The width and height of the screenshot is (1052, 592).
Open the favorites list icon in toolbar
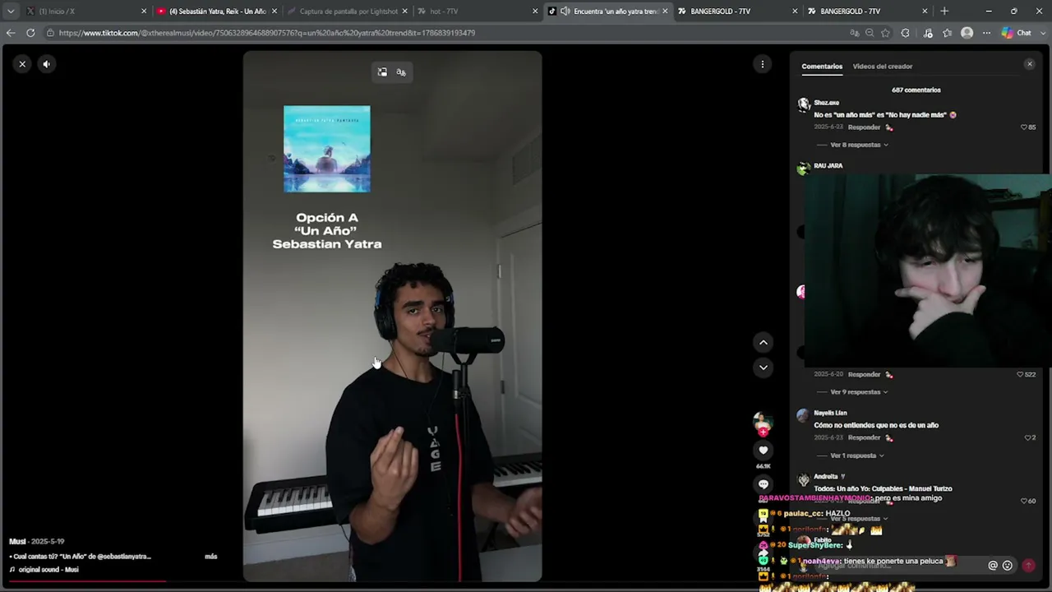(x=947, y=33)
